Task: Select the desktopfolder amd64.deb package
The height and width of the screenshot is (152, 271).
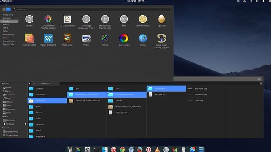Action: click(x=127, y=106)
